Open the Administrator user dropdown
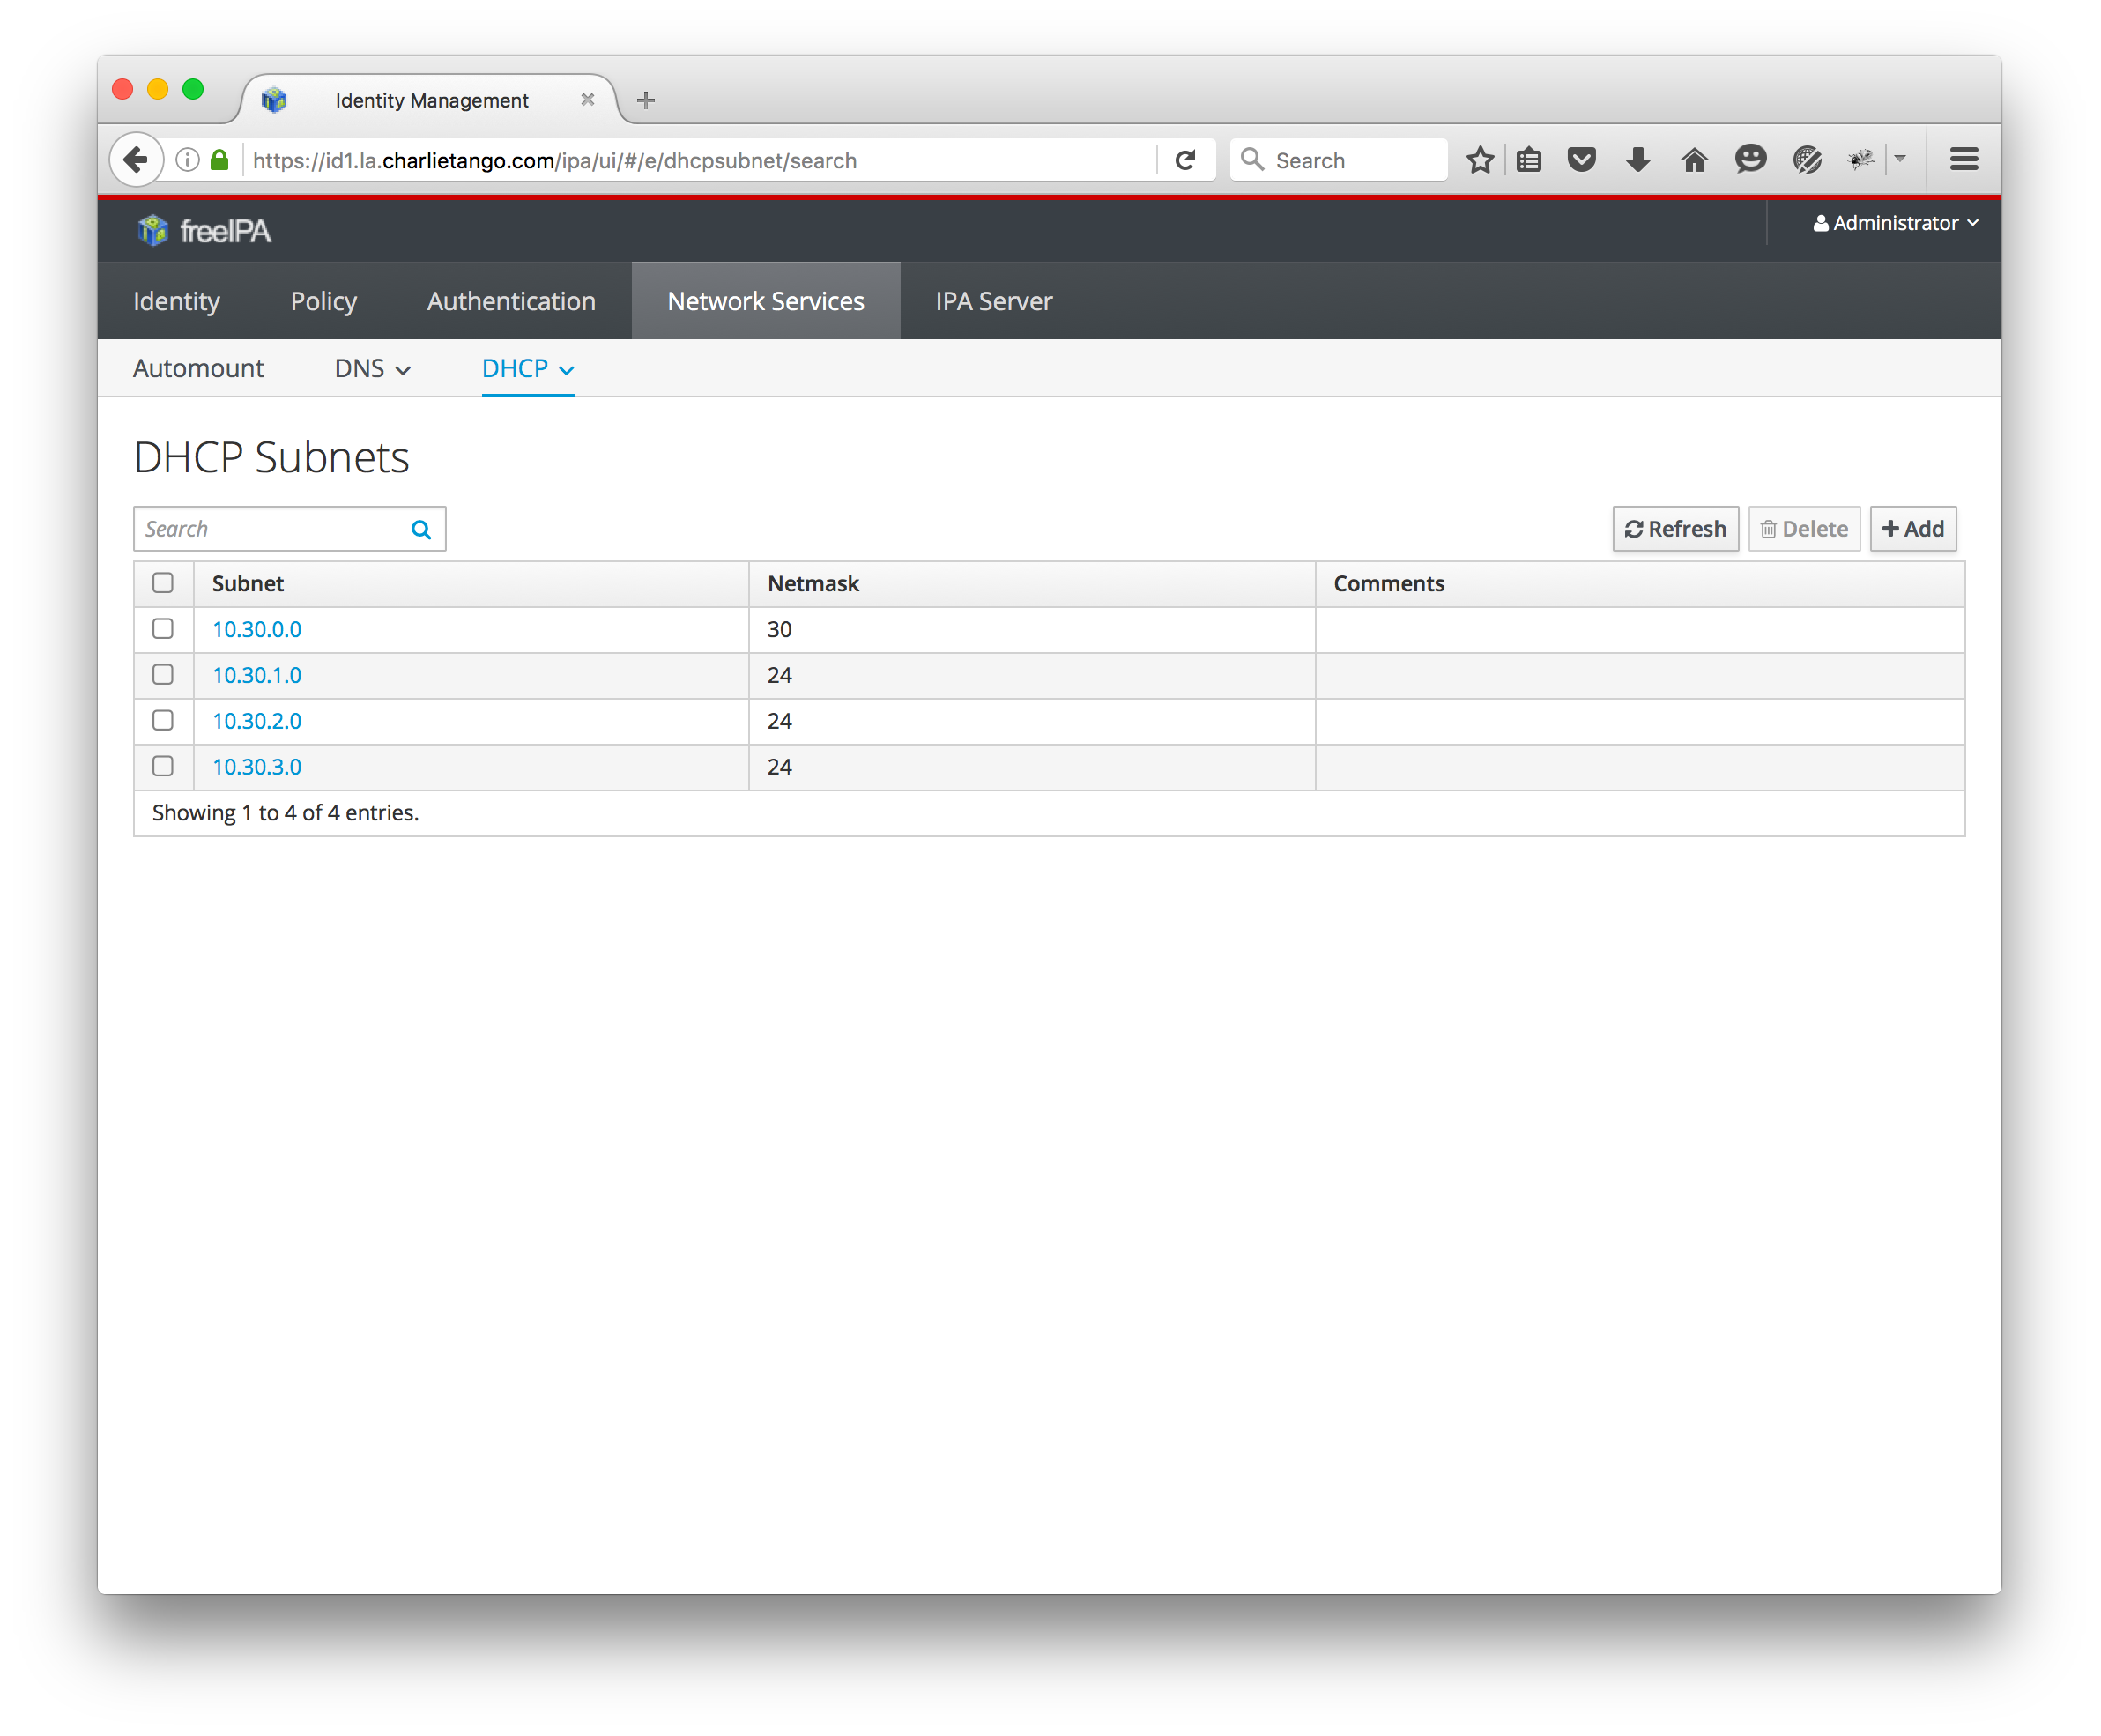2101x1736 pixels. (x=1894, y=223)
